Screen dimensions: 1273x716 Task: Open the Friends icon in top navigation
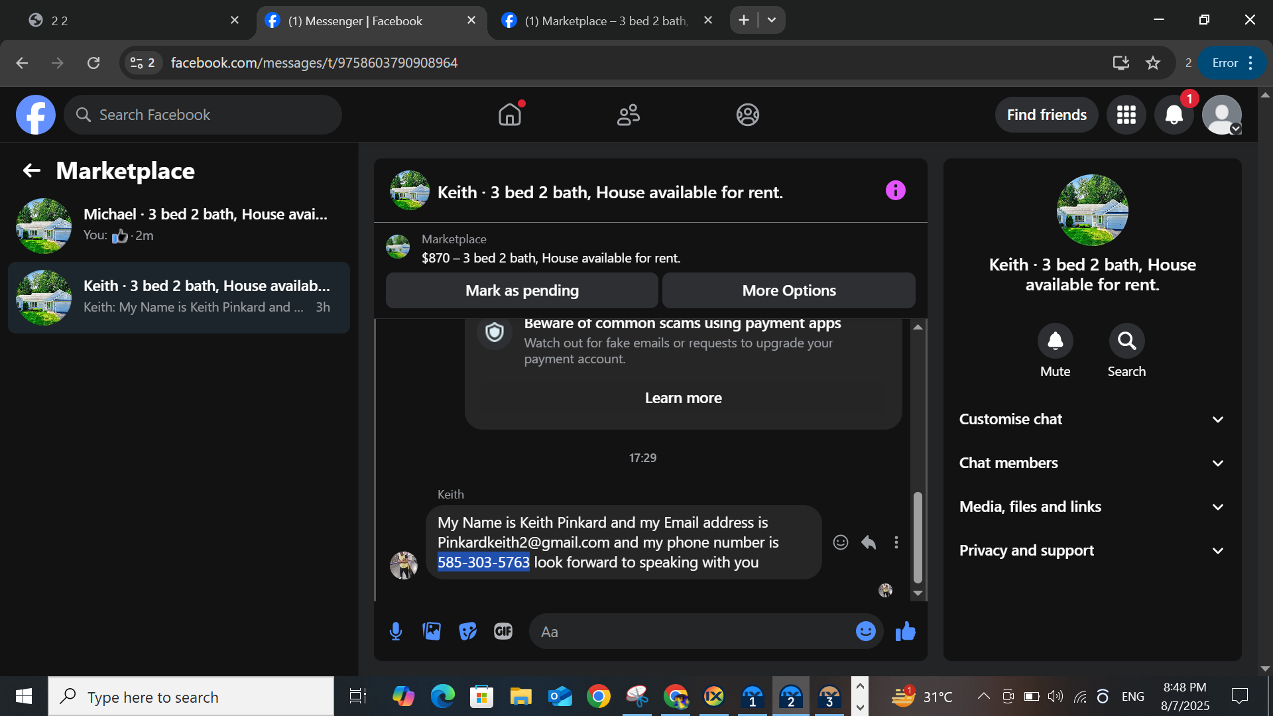629,115
